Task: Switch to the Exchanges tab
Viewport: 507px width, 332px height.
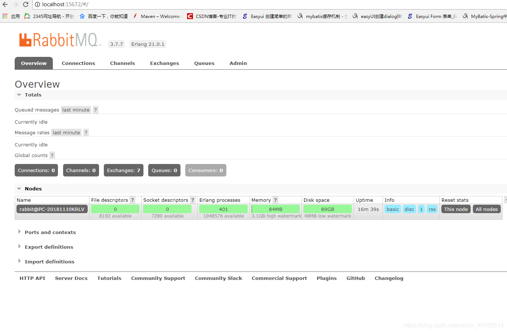Action: pos(165,63)
